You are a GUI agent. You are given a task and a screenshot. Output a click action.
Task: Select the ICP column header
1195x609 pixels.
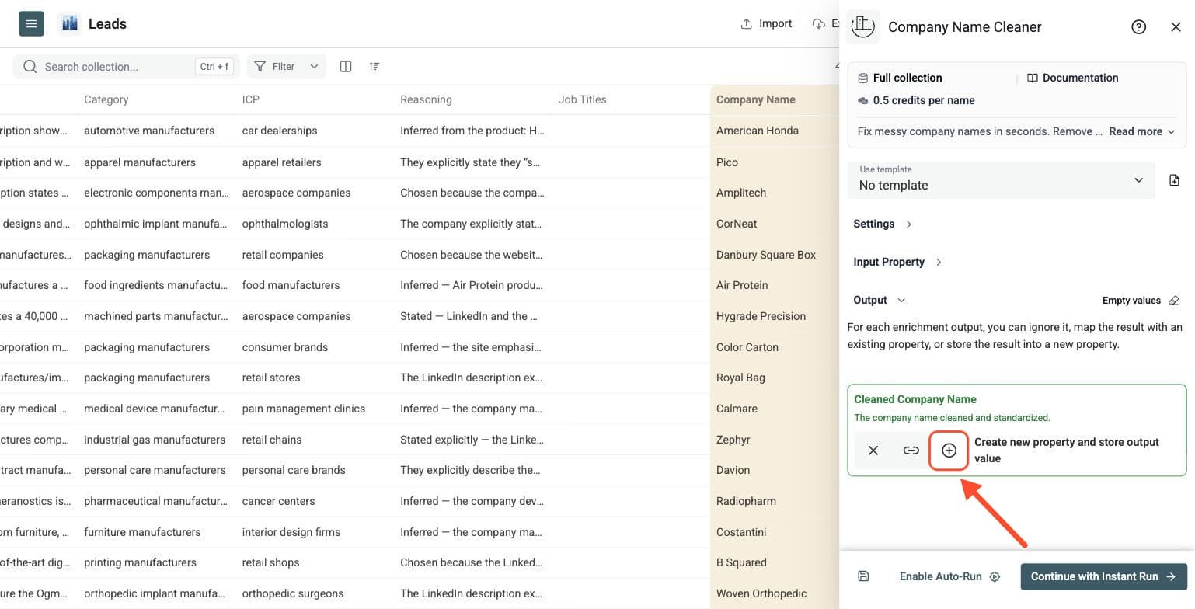pos(251,100)
